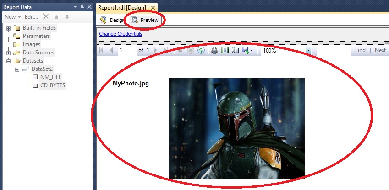Select the Data Sources tree item
This screenshot has width=389, height=190.
pos(38,53)
